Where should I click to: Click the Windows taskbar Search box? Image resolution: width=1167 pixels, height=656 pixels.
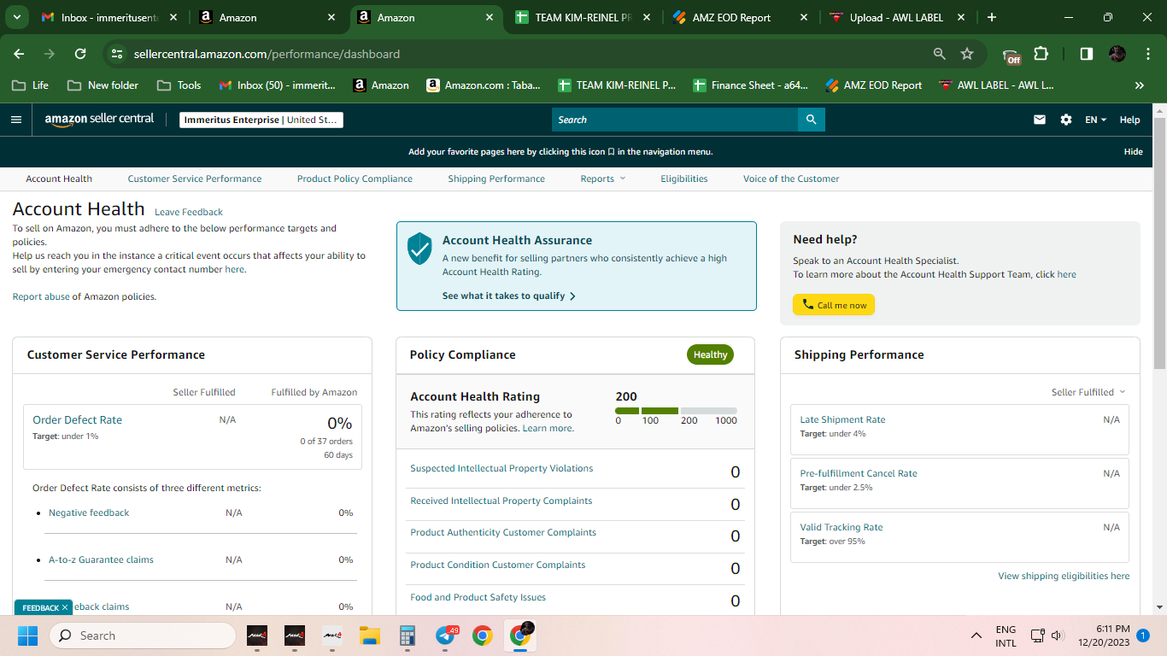(x=143, y=635)
